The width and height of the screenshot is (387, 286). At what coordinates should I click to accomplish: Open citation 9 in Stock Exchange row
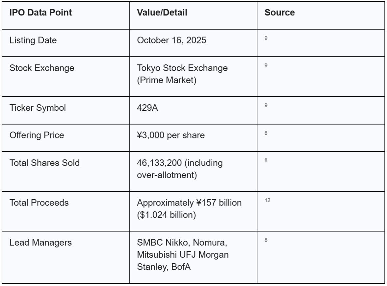point(266,65)
